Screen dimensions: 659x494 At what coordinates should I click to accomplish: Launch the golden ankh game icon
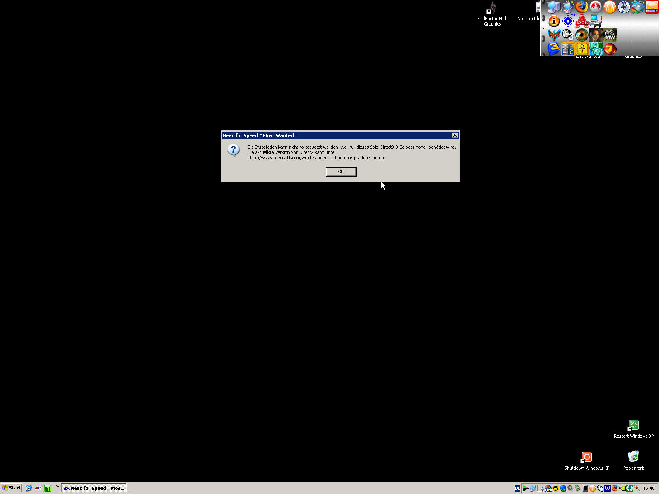(582, 49)
